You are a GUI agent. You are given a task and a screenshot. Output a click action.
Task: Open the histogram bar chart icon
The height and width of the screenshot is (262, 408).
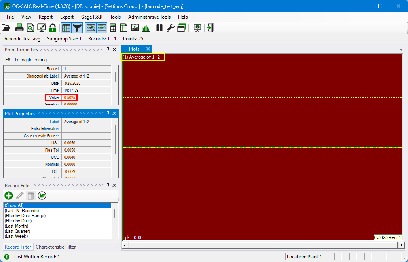[x=146, y=28]
